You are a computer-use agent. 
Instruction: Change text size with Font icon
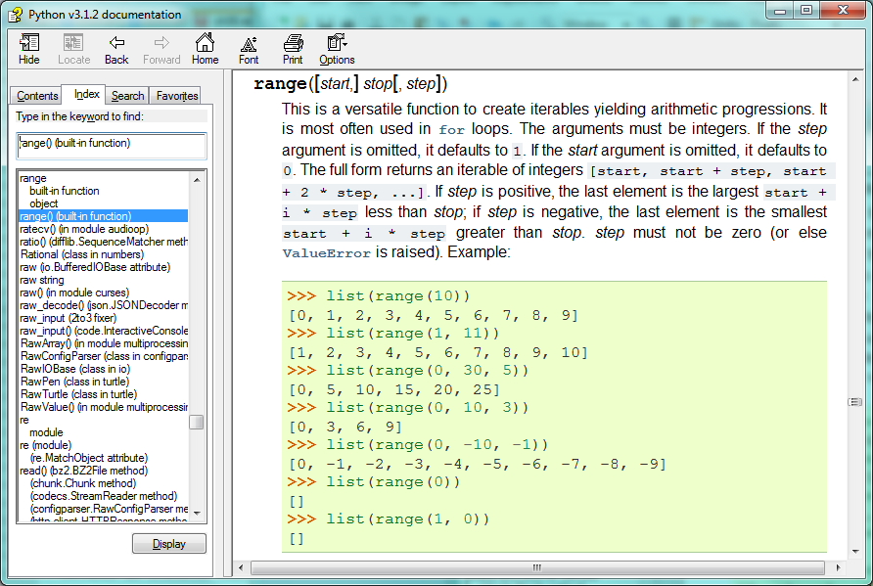[249, 49]
